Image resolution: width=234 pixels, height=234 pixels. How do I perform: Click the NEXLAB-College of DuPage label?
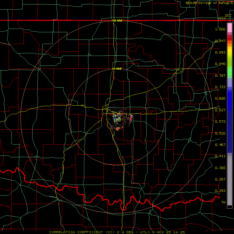208,3
